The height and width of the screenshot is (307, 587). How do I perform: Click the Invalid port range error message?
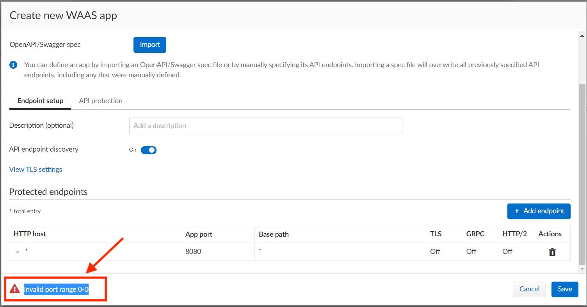pos(56,289)
